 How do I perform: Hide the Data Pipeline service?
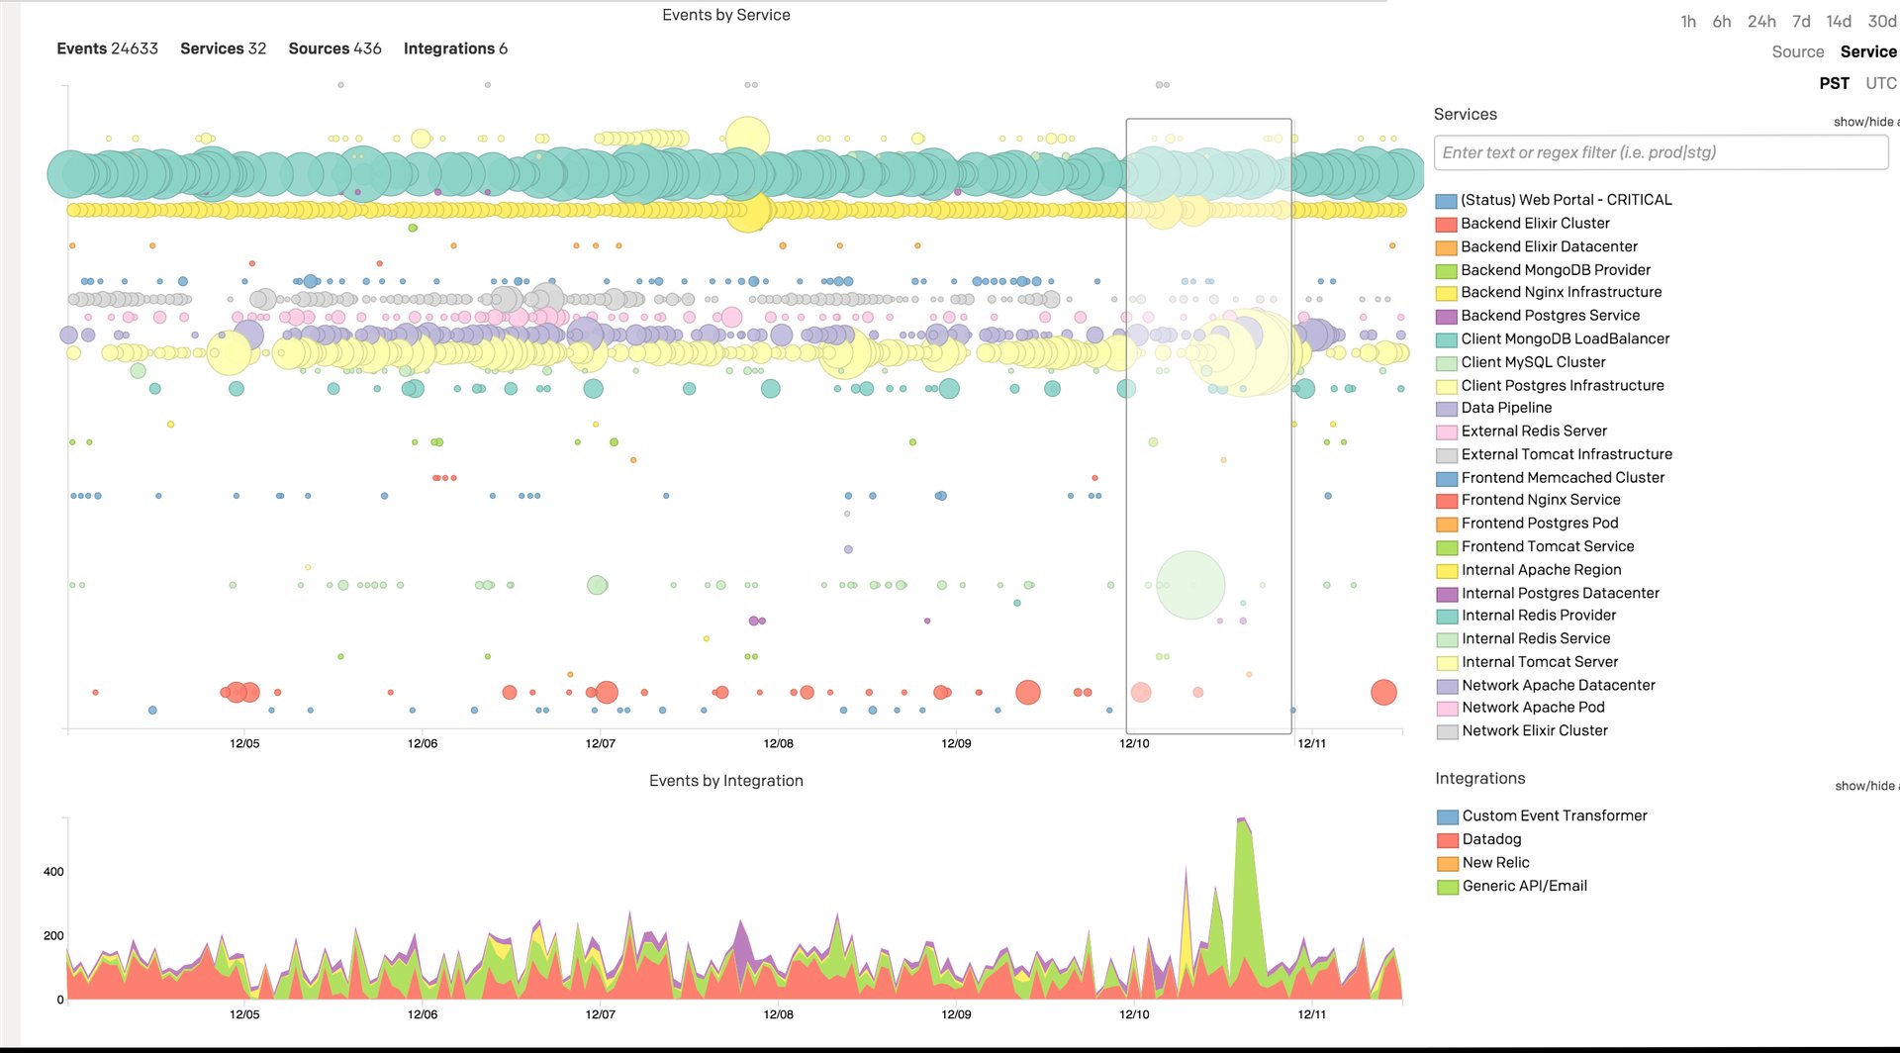[1506, 408]
